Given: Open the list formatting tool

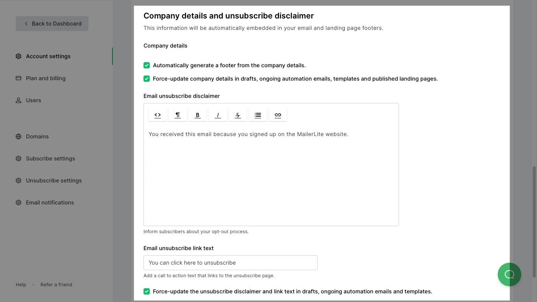Looking at the screenshot, I should tap(258, 115).
